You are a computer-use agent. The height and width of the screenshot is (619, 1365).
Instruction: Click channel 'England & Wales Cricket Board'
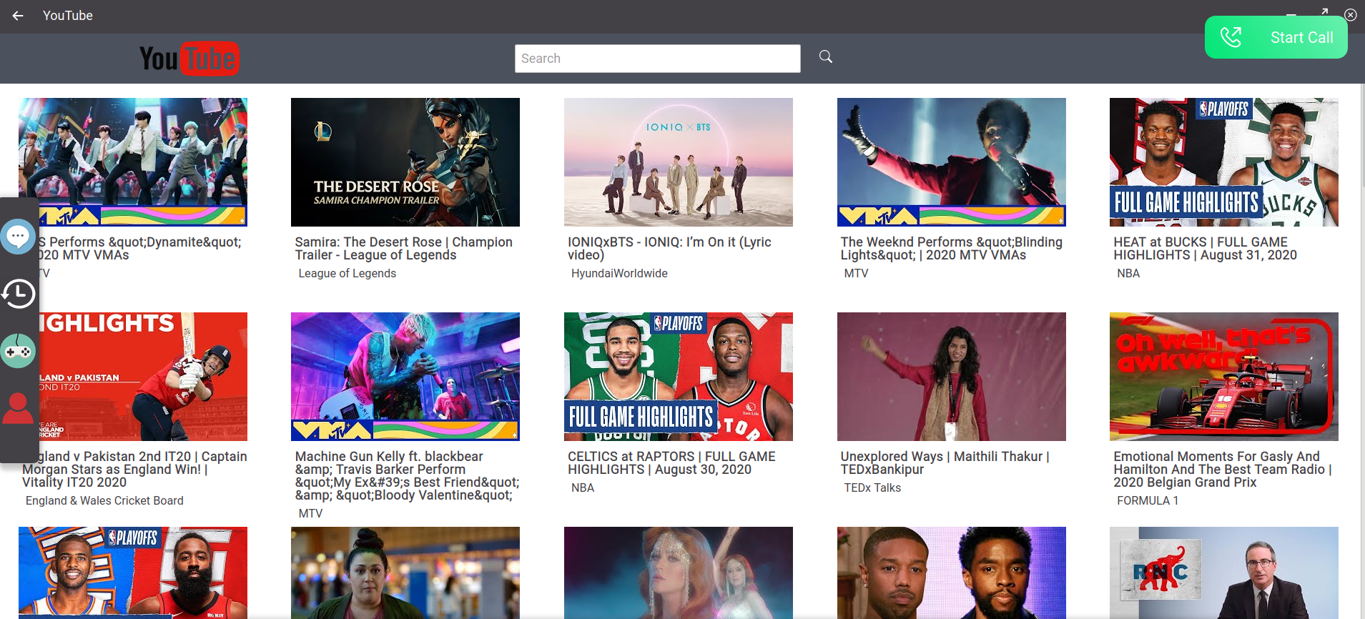[104, 501]
